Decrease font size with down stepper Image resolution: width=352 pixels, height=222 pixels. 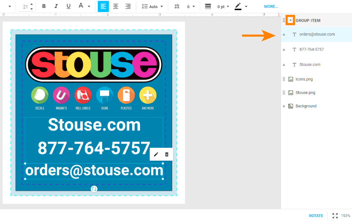pos(32,9)
